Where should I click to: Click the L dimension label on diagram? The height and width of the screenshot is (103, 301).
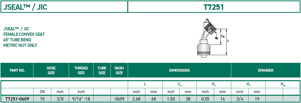pyautogui.click(x=228, y=41)
